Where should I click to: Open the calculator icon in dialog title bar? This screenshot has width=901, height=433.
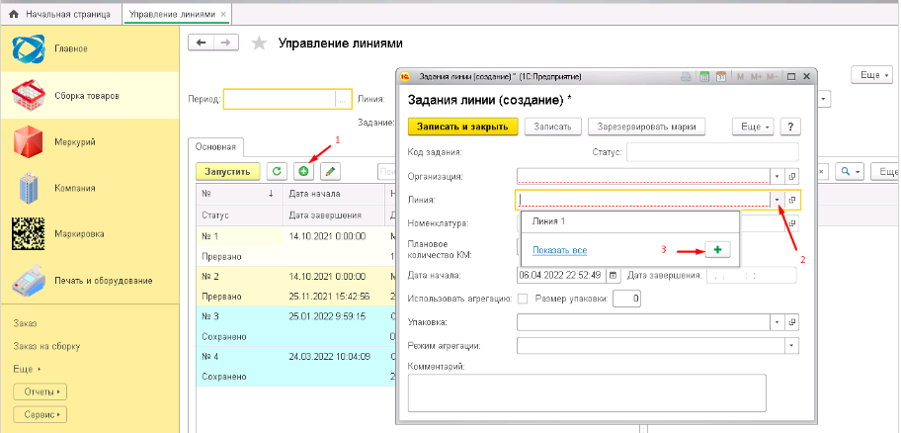tap(703, 76)
